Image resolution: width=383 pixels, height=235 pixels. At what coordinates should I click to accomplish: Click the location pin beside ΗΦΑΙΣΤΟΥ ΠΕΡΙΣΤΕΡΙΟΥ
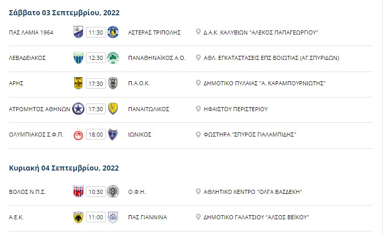pyautogui.click(x=198, y=109)
